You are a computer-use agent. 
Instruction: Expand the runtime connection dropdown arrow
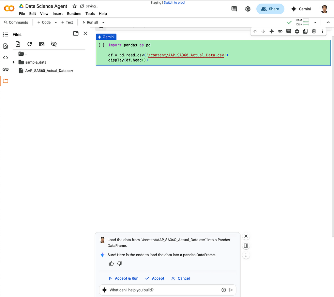[315, 22]
